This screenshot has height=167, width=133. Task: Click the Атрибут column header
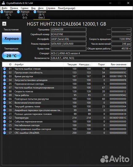coord(38,64)
